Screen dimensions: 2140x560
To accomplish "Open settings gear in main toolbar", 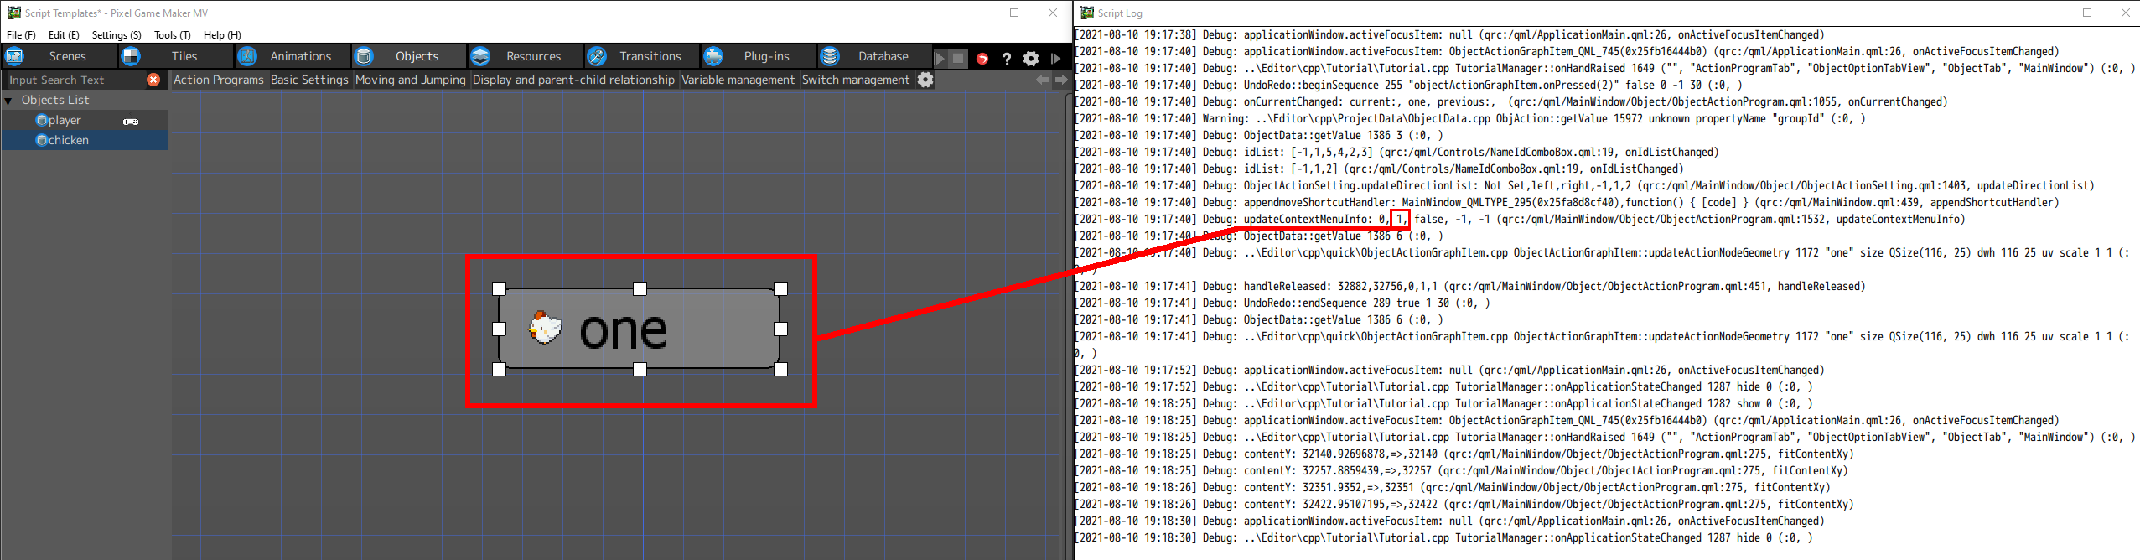I will (x=1031, y=58).
